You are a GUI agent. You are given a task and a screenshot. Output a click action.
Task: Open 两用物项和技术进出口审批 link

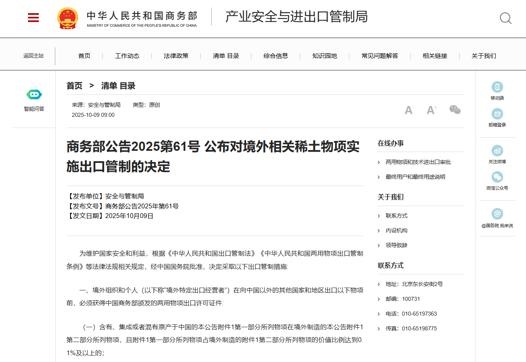418,162
